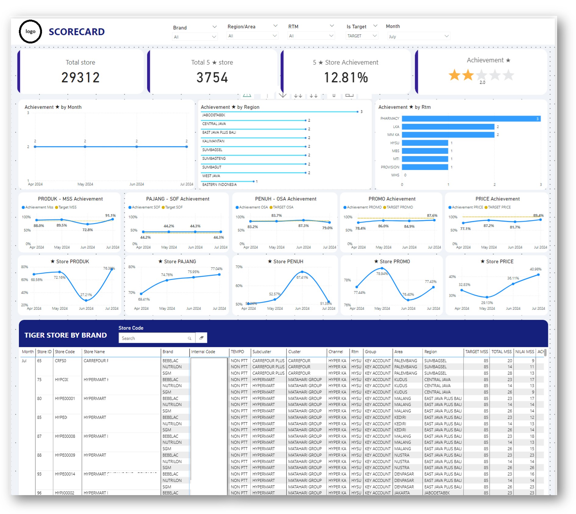Expand the Month dropdown showing July
The height and width of the screenshot is (514, 576).
coord(418,37)
